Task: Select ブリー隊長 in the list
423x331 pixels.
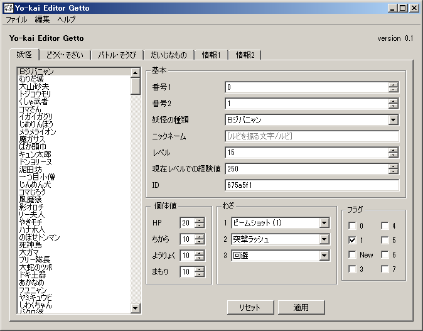Action: click(74, 260)
